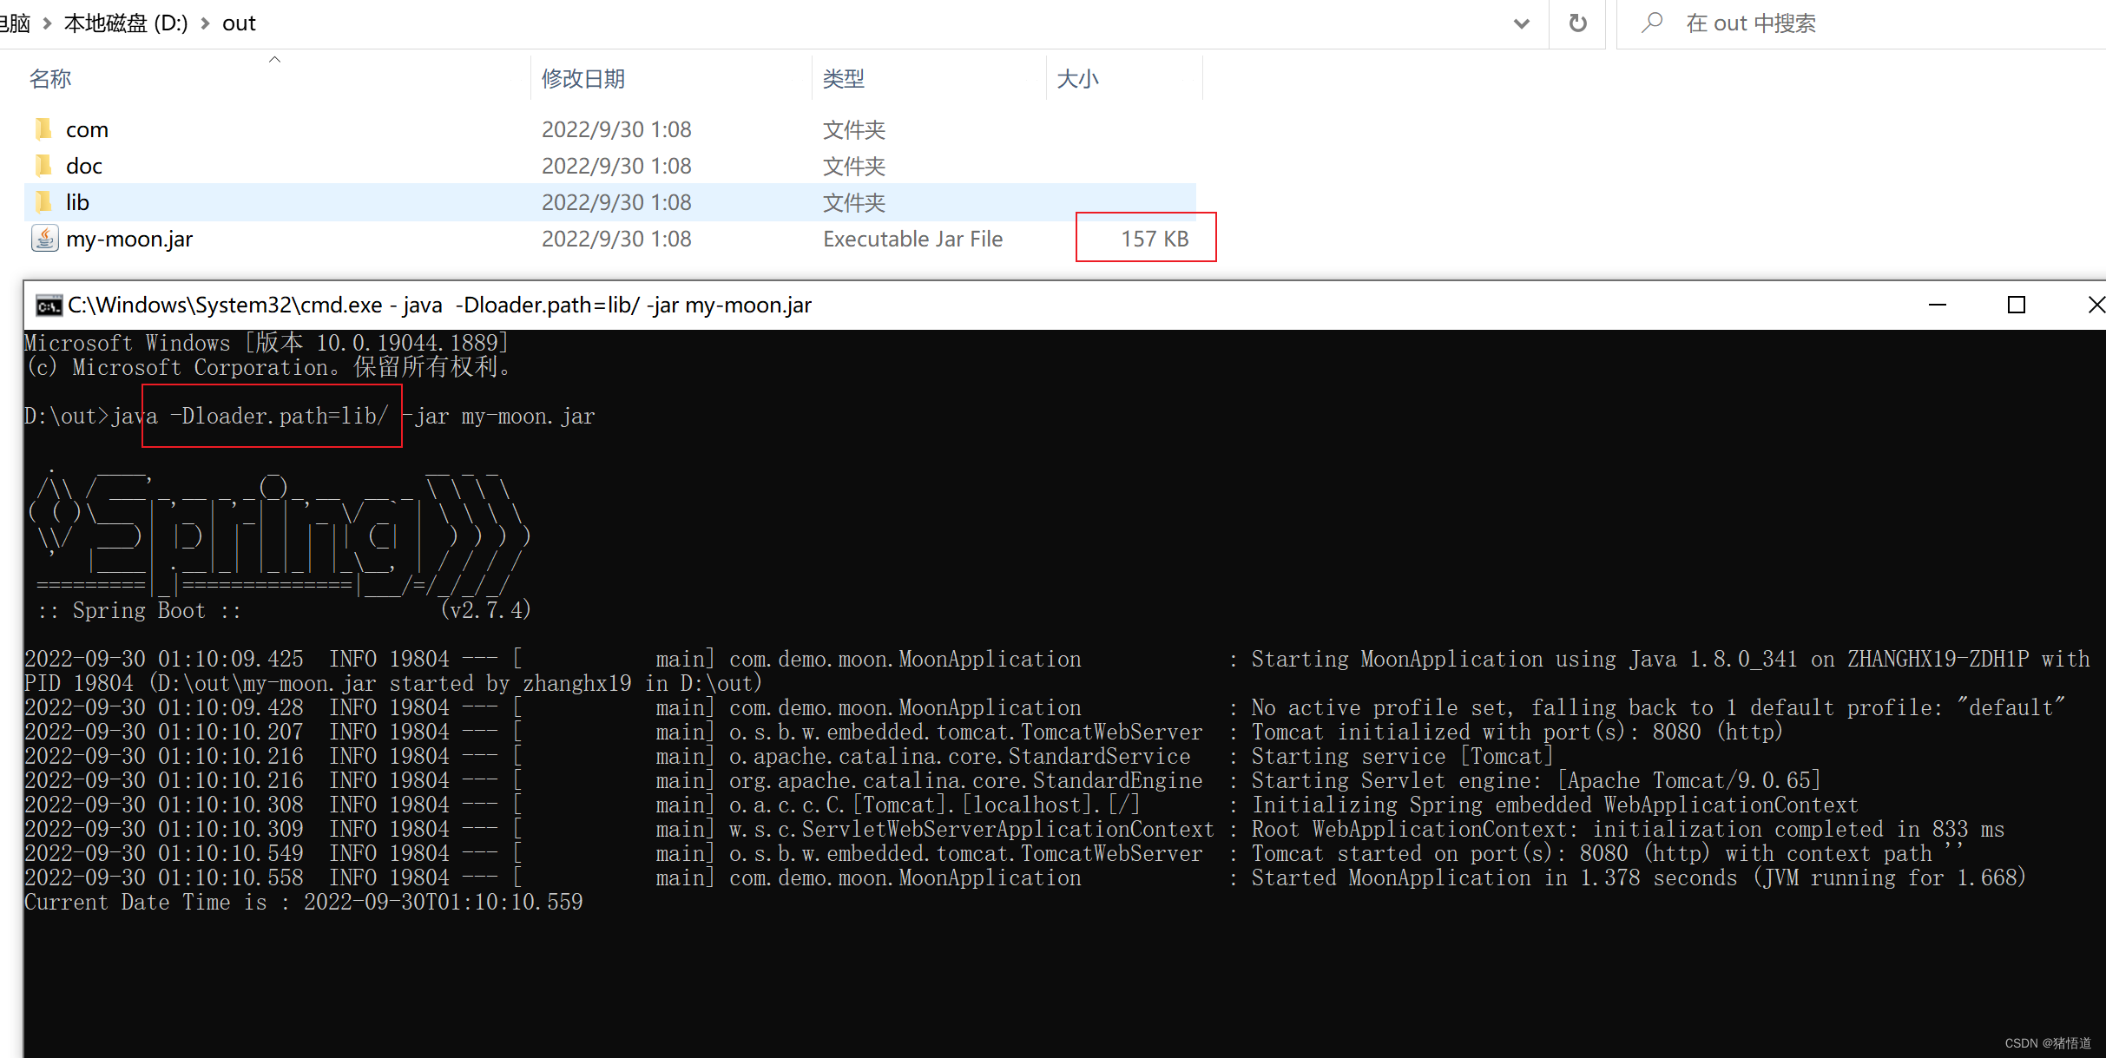2106x1058 pixels.
Task: Click the my-moon.jar Java file icon
Action: (x=44, y=239)
